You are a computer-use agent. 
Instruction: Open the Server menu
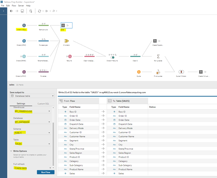(21, 6)
